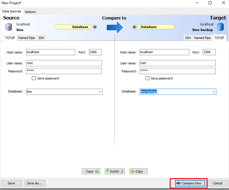The width and height of the screenshot is (229, 190).
Task: Open the target SSH tab
Action: click(188, 38)
